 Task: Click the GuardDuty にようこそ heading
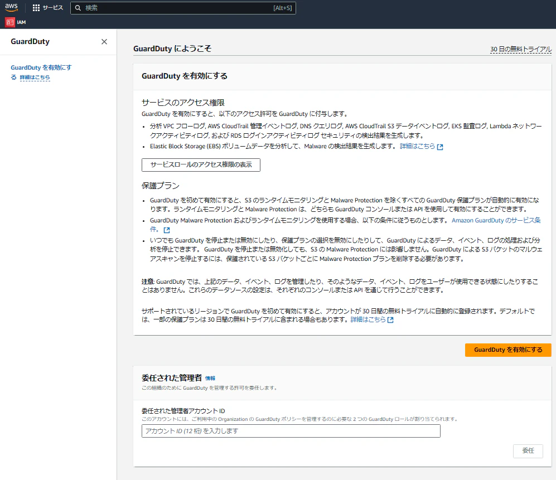[x=172, y=49]
